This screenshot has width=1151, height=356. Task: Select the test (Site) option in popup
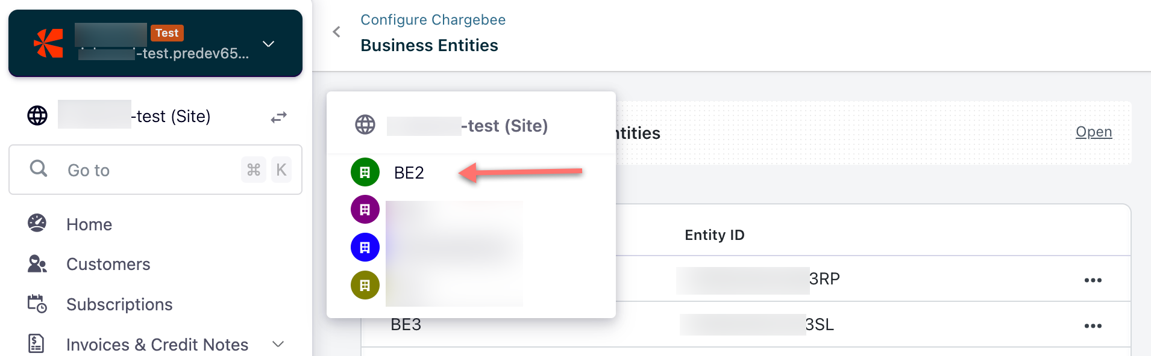467,126
